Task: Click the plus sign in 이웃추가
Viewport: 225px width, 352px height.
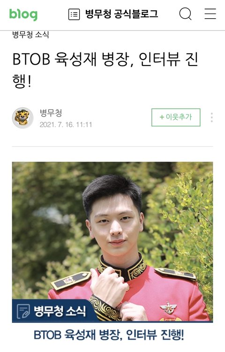Action: [x=162, y=117]
